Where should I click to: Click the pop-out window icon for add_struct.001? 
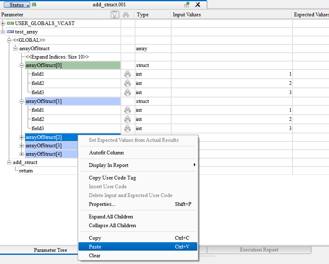point(187,5)
